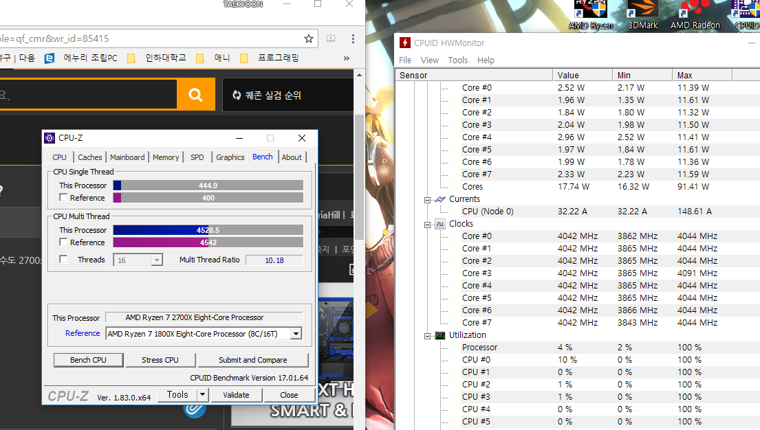The height and width of the screenshot is (430, 760).
Task: Click the Validate button
Action: point(236,395)
